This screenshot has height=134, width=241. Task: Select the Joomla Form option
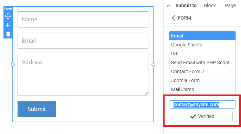(202, 80)
